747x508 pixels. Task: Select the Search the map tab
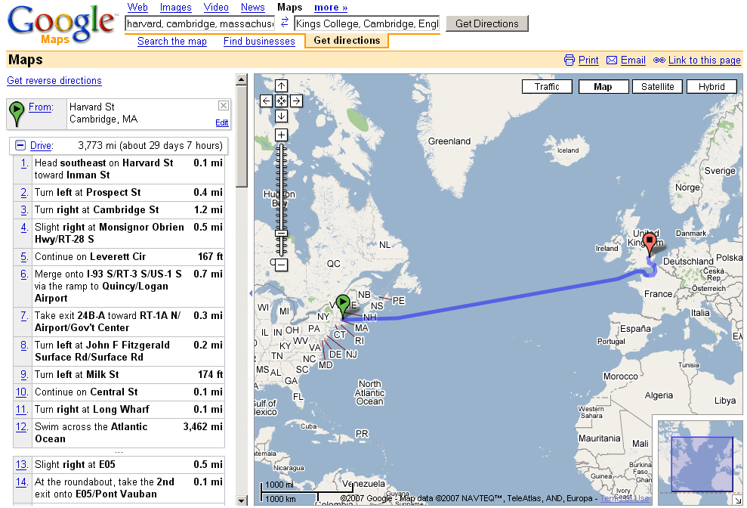(172, 41)
